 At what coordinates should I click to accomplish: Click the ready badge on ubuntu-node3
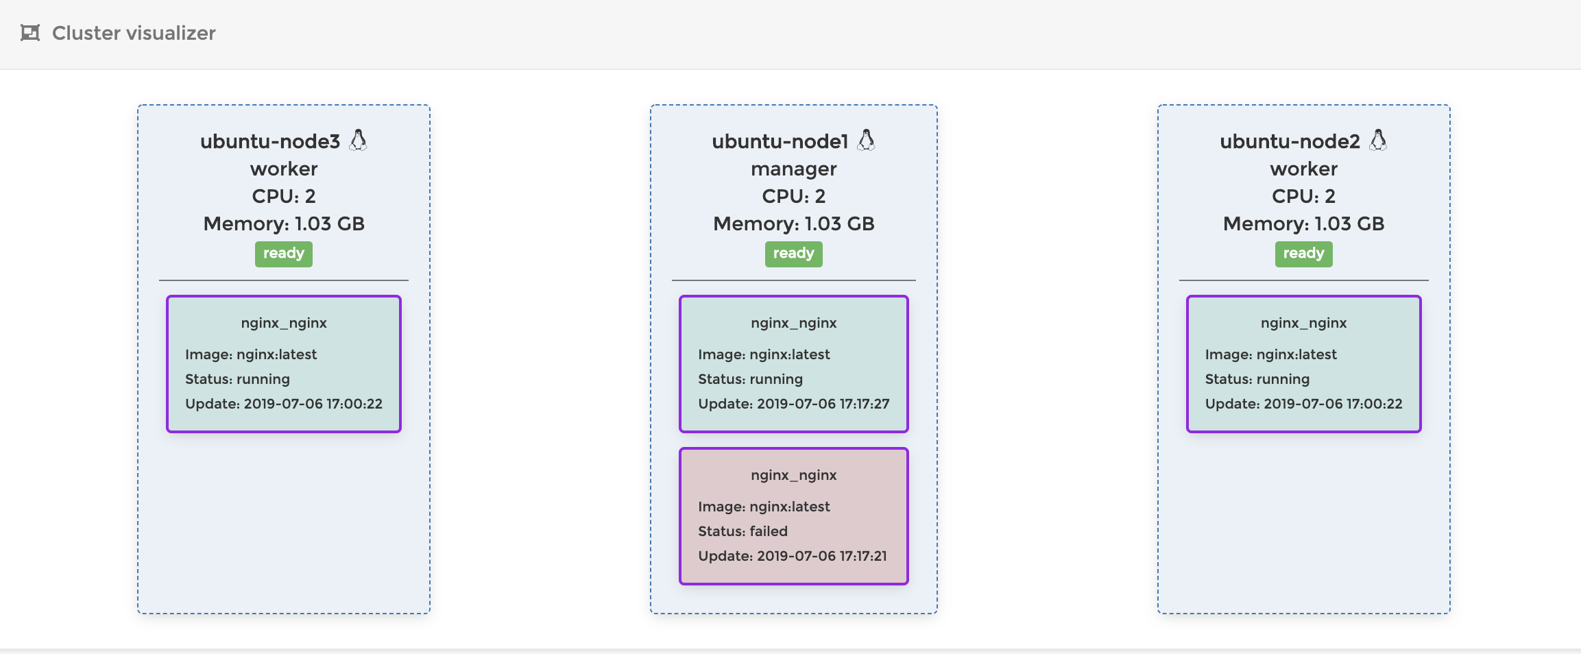[284, 254]
